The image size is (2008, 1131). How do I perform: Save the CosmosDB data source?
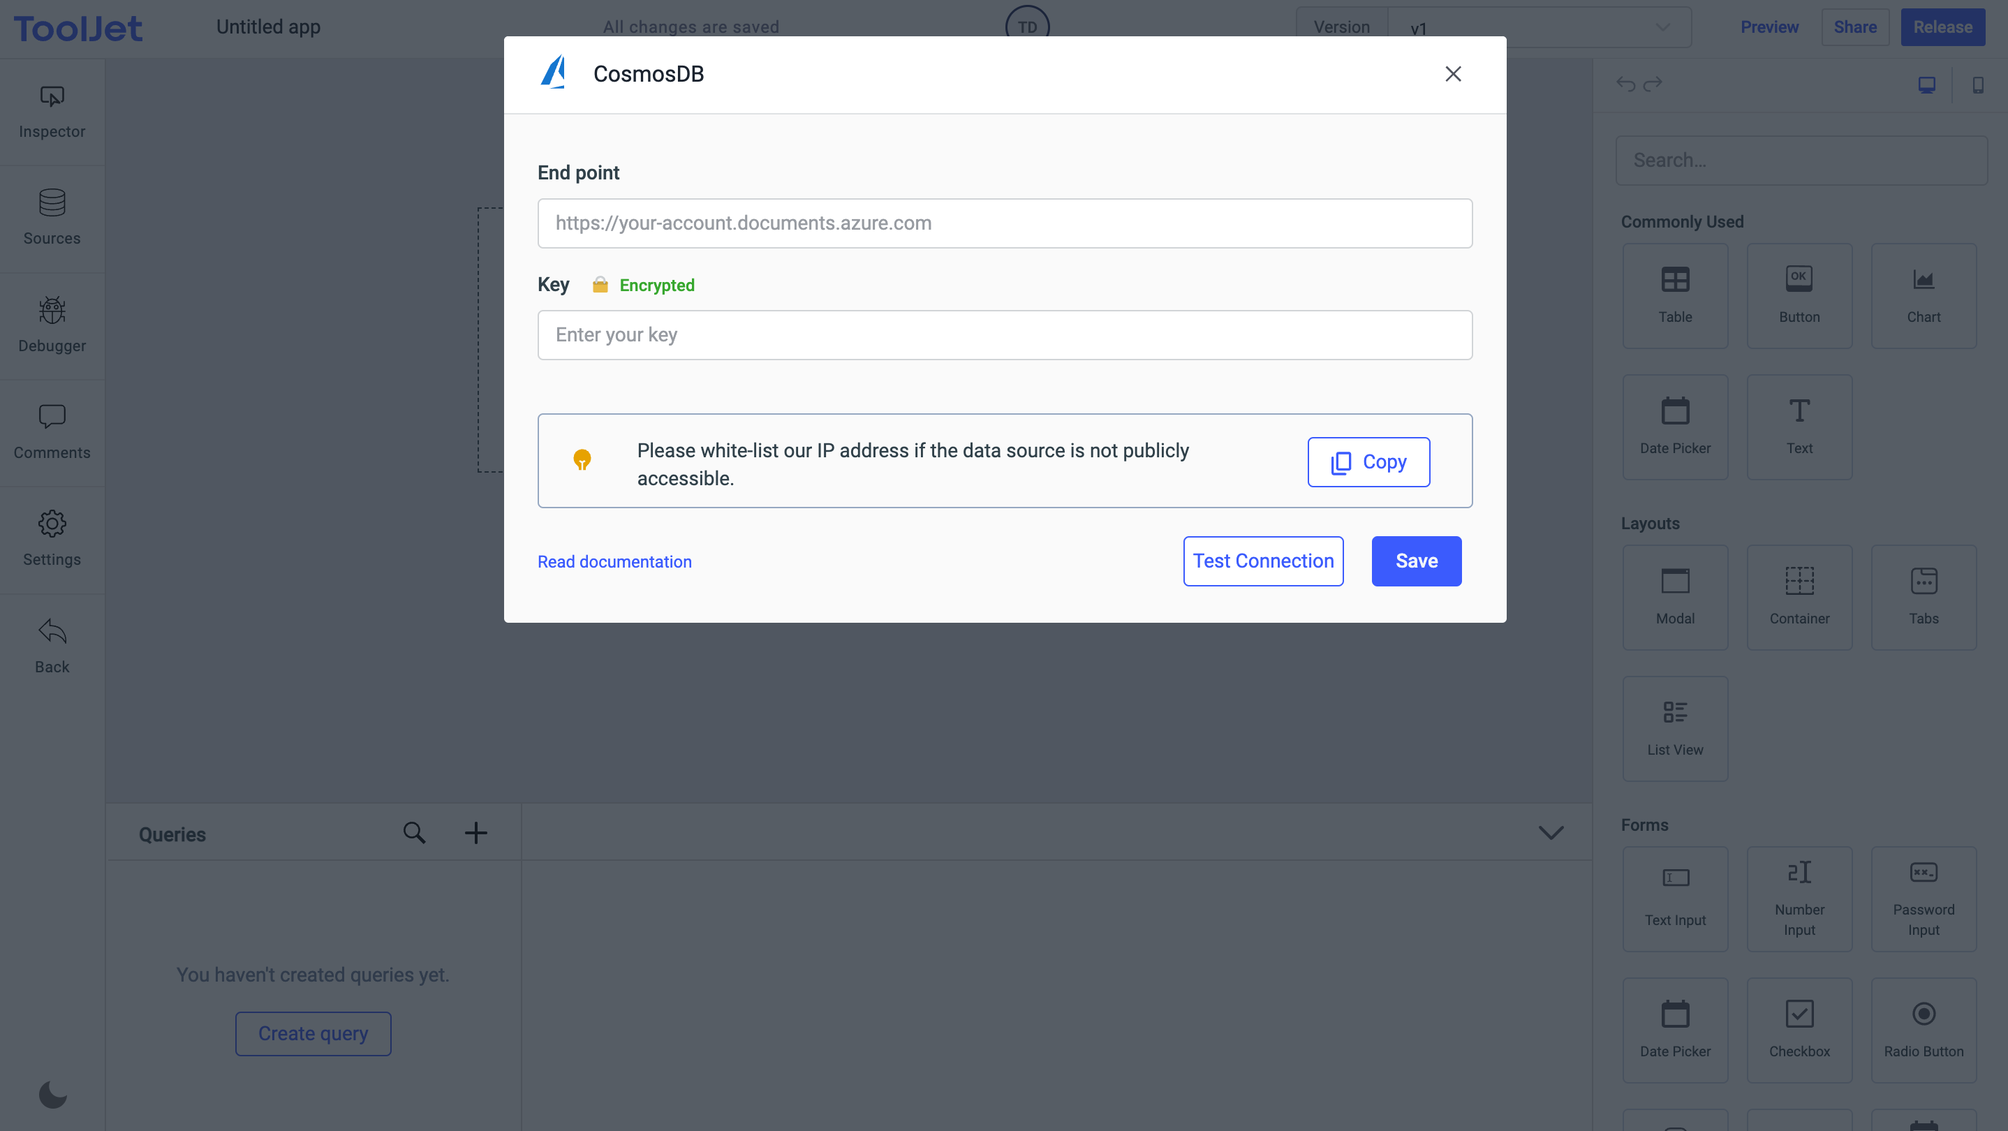[x=1415, y=561]
